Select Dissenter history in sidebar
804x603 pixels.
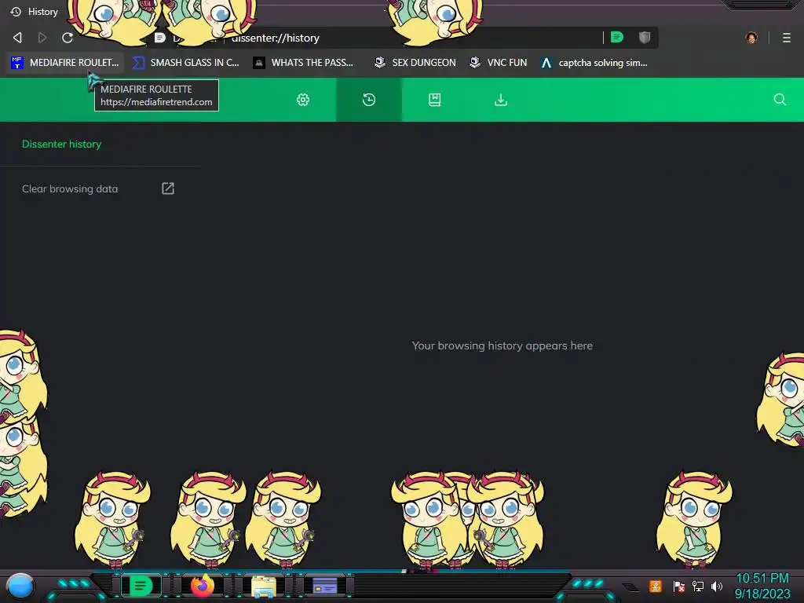coord(61,144)
